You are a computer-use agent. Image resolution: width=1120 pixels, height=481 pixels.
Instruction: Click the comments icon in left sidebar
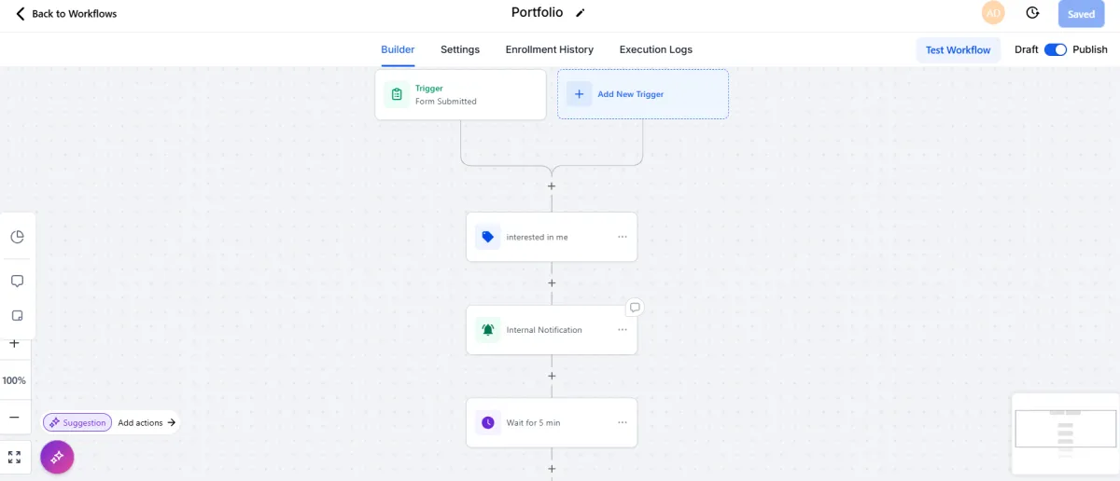point(16,281)
